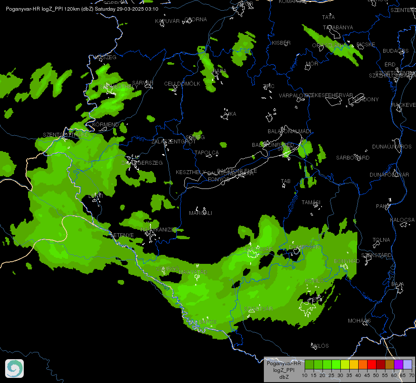Image resolution: width=416 pixels, height=383 pixels.
Task: Click the 'SÁRVÁR' label
Action: (x=142, y=83)
